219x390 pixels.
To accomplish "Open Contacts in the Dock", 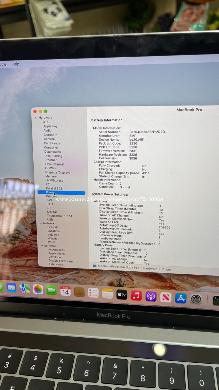I will coord(79,292).
